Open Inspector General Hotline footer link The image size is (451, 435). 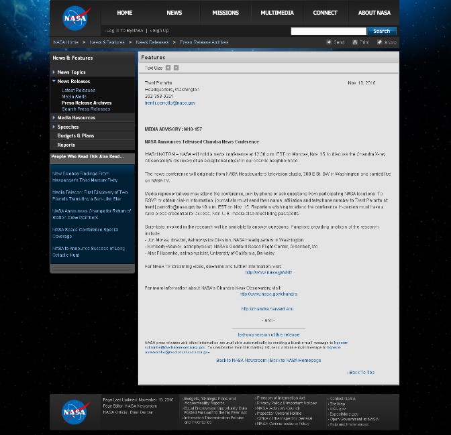click(278, 413)
